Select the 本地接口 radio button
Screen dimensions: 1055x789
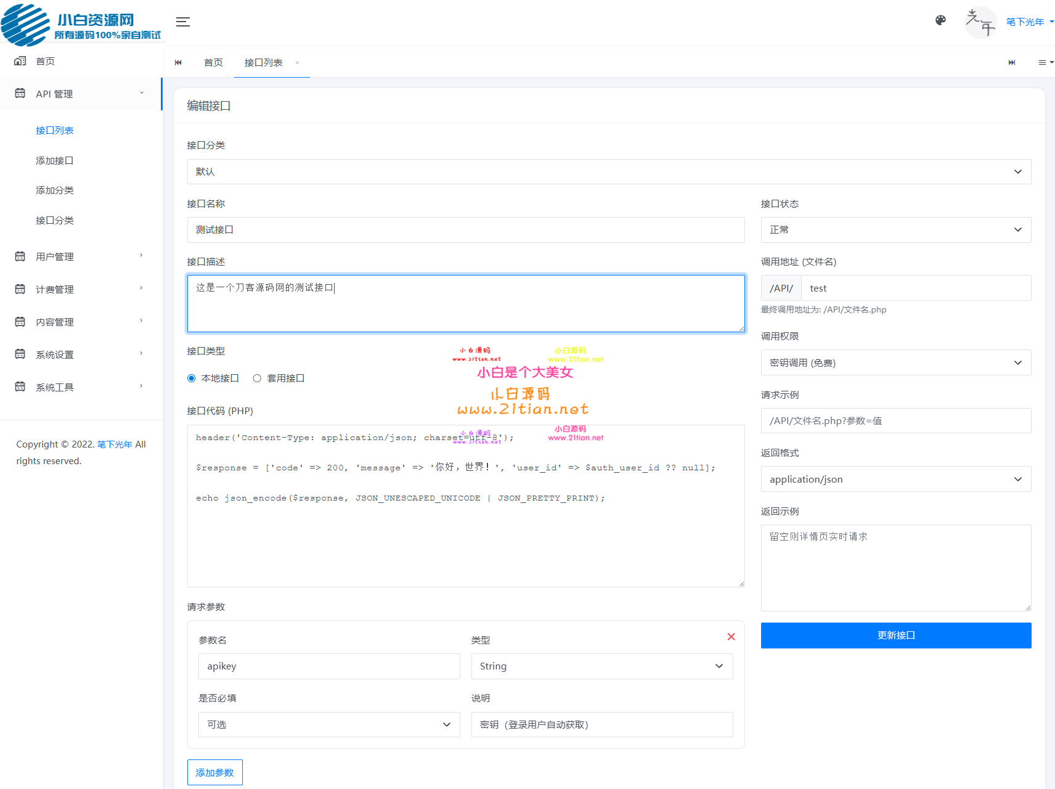tap(191, 378)
